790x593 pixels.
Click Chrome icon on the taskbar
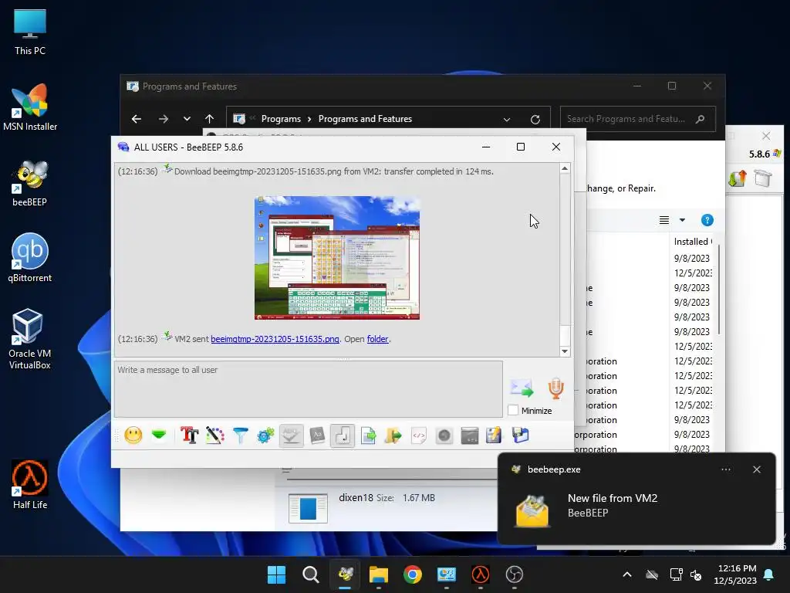(x=412, y=574)
